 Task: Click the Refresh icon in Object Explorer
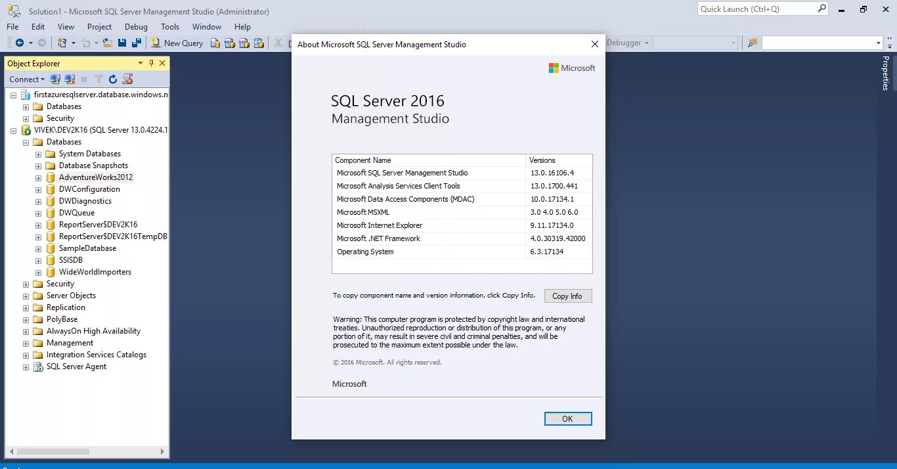113,79
